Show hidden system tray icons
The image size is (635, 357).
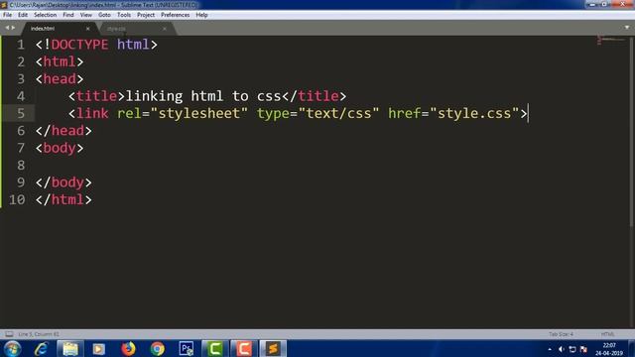pos(550,349)
